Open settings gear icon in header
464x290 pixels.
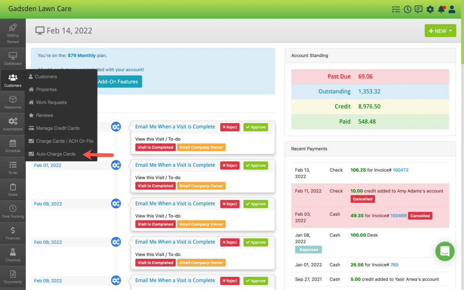click(430, 9)
